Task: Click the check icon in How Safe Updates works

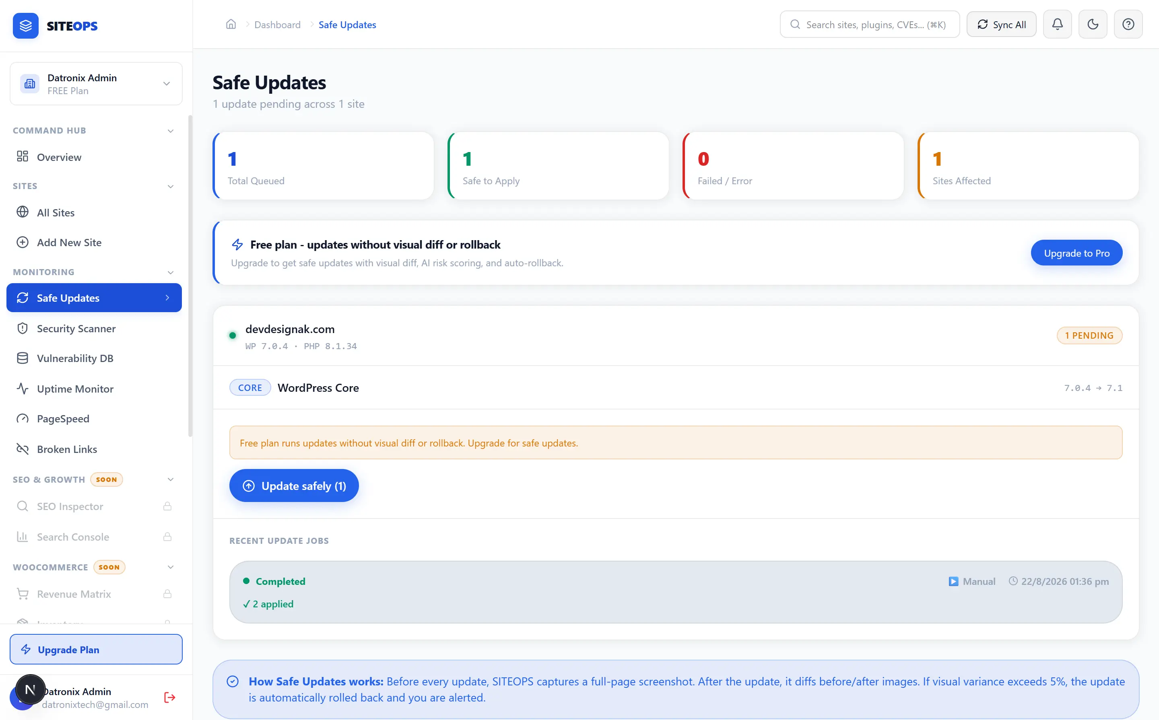Action: [233, 681]
